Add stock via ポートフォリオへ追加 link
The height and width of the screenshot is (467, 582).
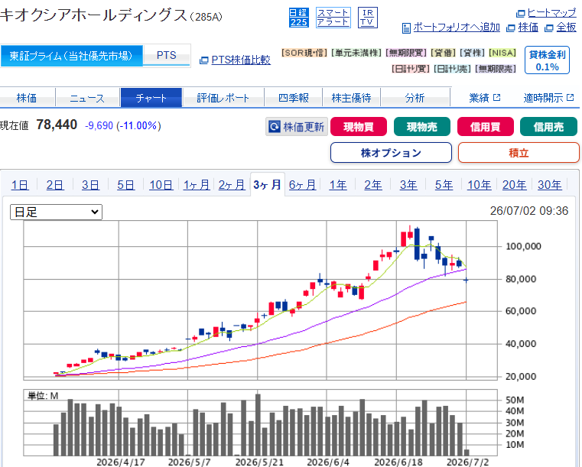[456, 28]
